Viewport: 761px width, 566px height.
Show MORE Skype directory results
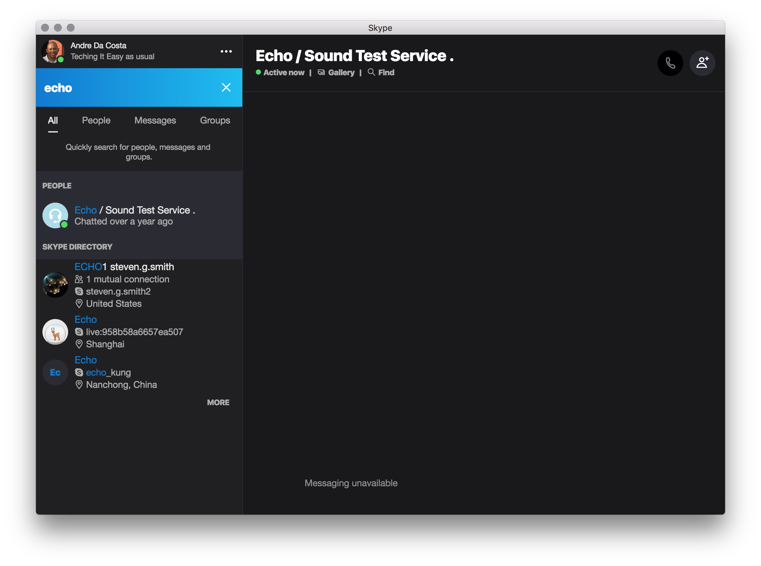[x=218, y=403]
